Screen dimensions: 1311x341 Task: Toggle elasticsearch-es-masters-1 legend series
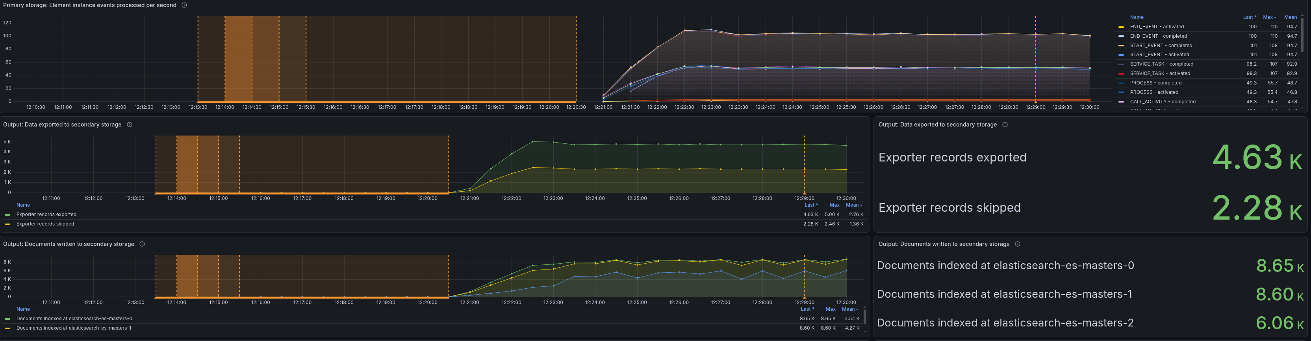click(74, 328)
